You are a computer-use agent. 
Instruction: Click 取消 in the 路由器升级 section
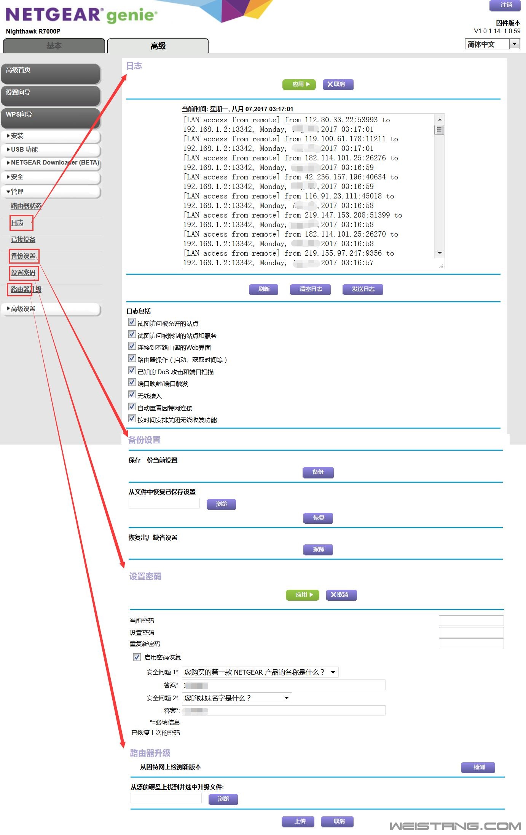coord(337,822)
